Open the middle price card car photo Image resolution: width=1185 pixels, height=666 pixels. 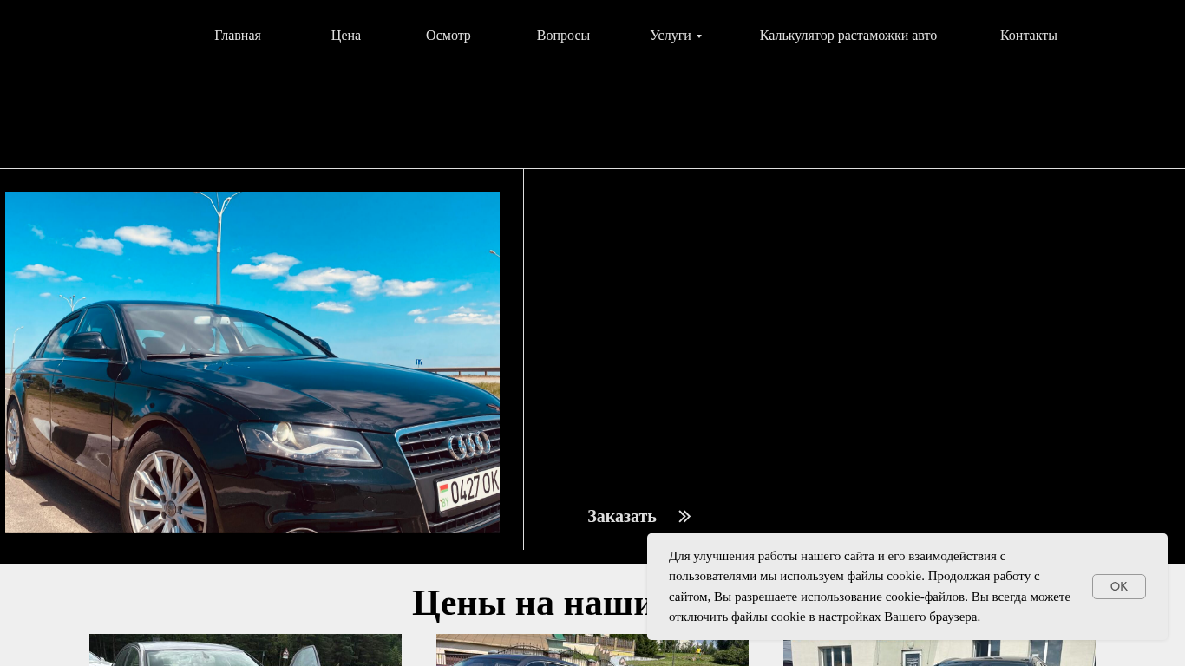[592, 650]
